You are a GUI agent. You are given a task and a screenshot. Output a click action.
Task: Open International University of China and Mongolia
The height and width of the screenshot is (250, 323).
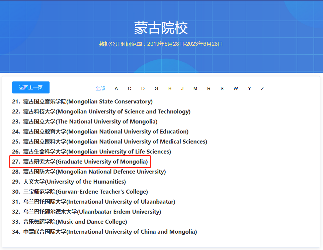click(104, 232)
